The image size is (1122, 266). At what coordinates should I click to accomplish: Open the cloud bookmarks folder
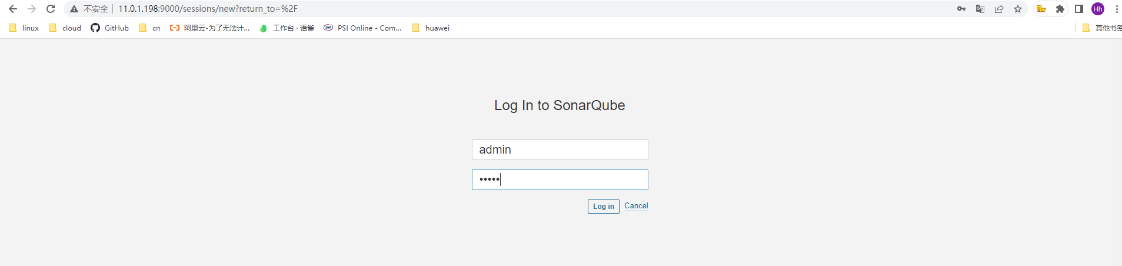point(65,28)
